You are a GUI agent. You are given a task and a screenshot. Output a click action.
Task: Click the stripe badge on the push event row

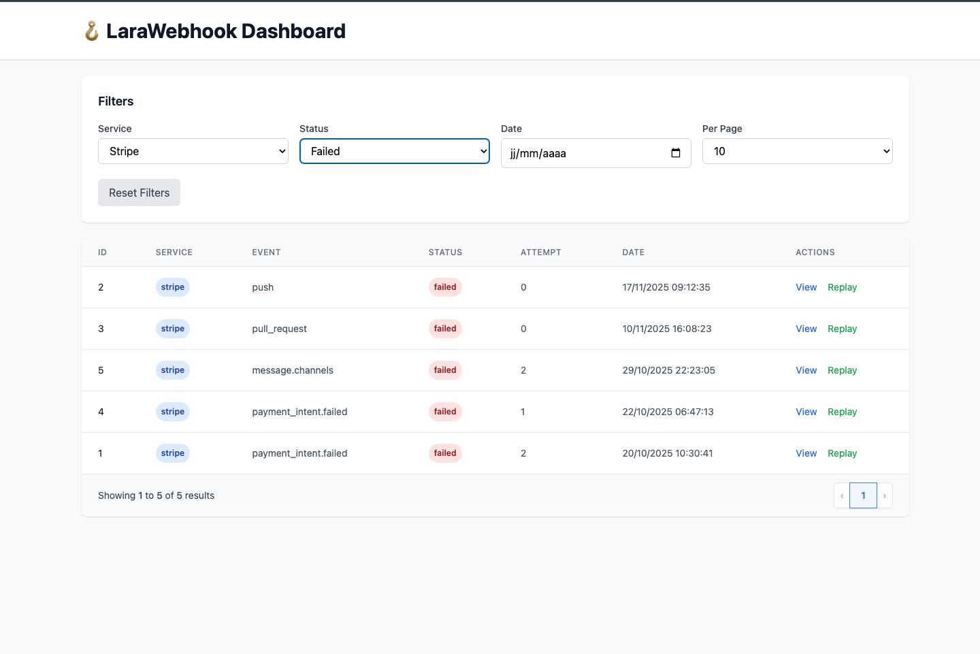(172, 287)
